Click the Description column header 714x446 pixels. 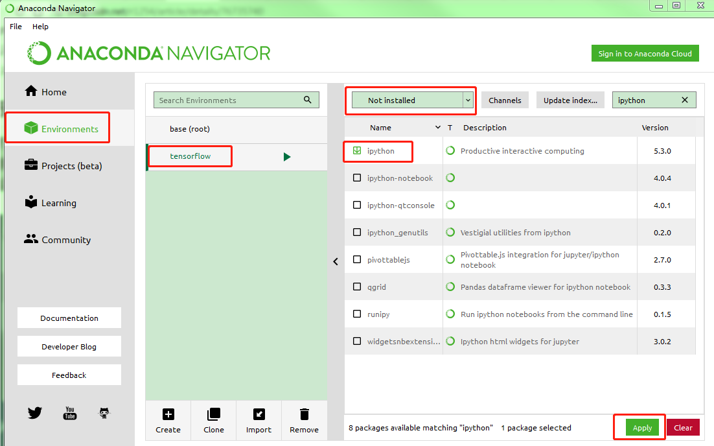pyautogui.click(x=485, y=128)
